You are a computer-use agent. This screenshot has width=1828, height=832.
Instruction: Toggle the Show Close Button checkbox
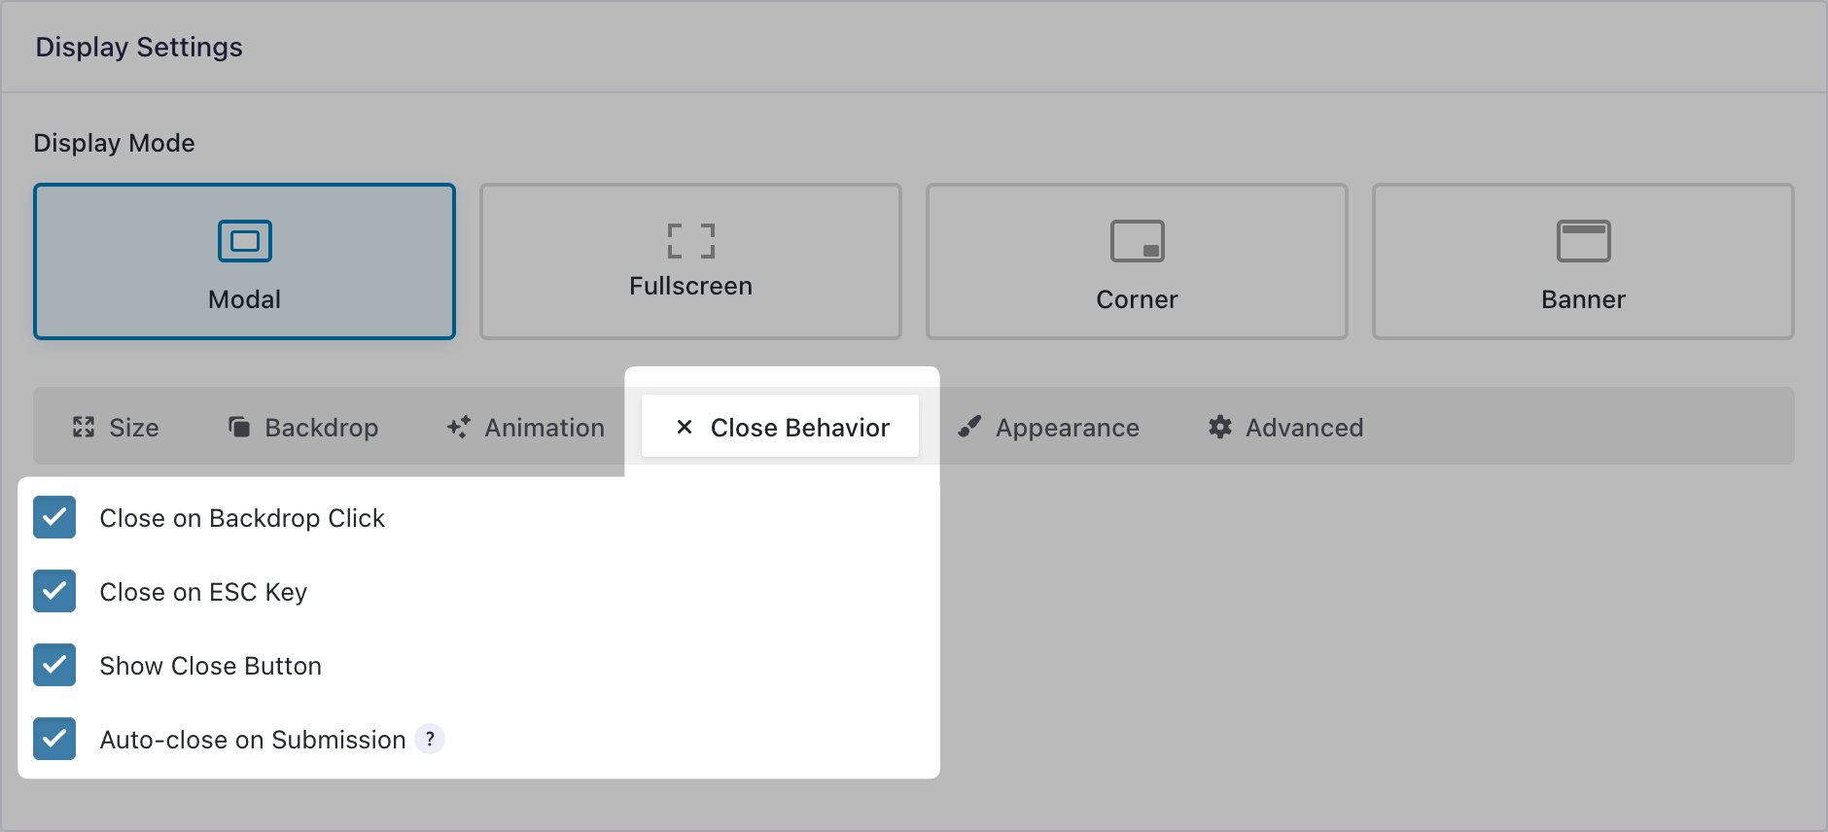click(x=54, y=665)
